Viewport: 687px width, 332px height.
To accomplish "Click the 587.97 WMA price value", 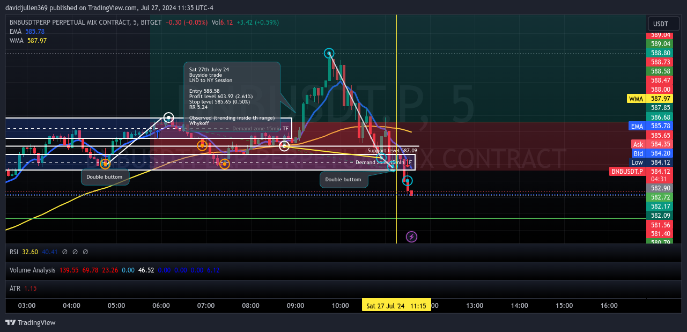I will (660, 99).
